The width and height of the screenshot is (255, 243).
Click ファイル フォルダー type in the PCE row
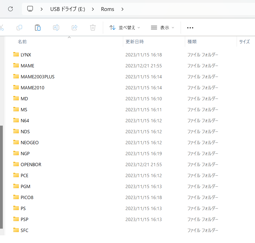[x=203, y=175]
